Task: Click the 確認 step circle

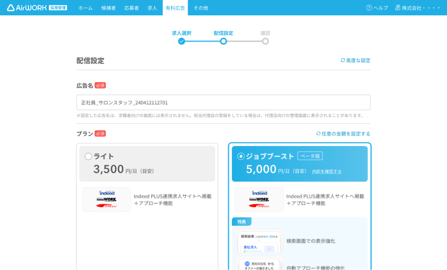Action: tap(266, 41)
